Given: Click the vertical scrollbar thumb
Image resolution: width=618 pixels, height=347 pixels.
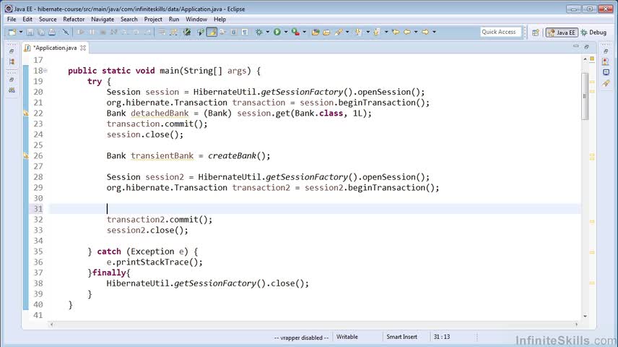Looking at the screenshot, I should 585,96.
